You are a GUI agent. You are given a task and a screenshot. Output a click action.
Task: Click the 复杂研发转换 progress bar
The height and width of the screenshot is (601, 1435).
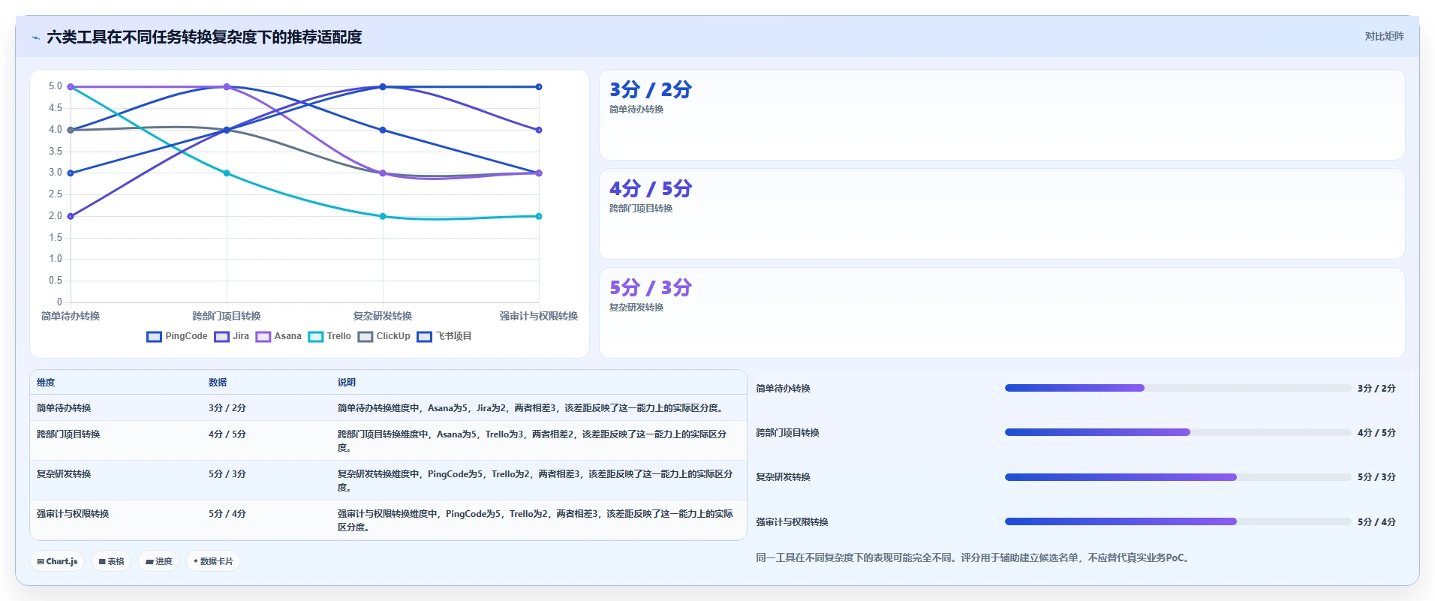[x=1178, y=477]
